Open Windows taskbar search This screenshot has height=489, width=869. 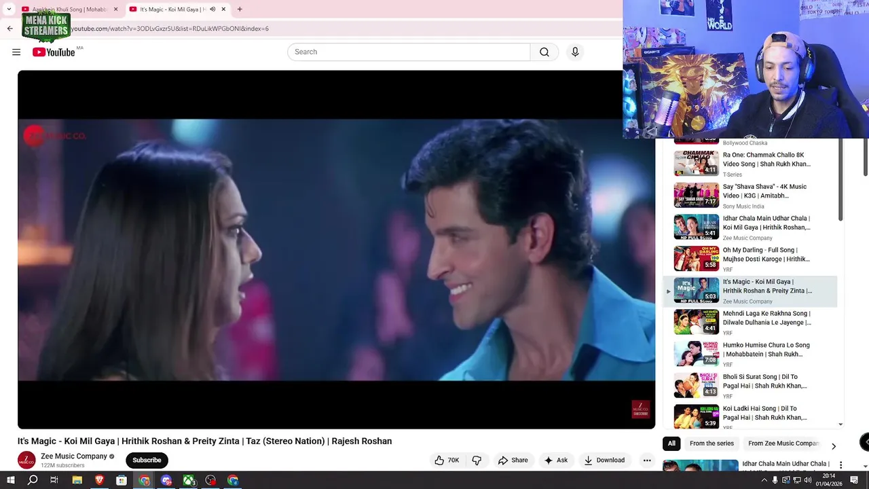(x=33, y=480)
